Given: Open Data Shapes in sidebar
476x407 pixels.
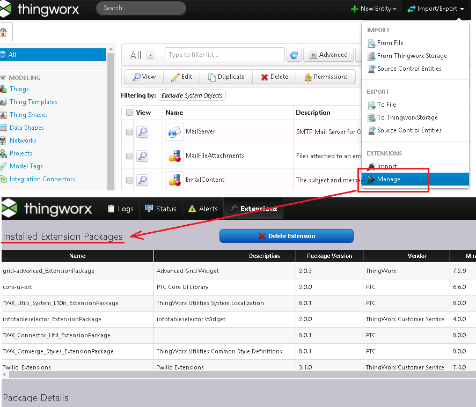Looking at the screenshot, I should [27, 128].
